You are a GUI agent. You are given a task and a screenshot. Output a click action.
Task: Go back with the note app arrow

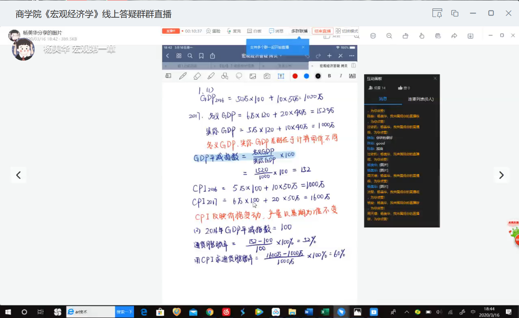coord(167,56)
